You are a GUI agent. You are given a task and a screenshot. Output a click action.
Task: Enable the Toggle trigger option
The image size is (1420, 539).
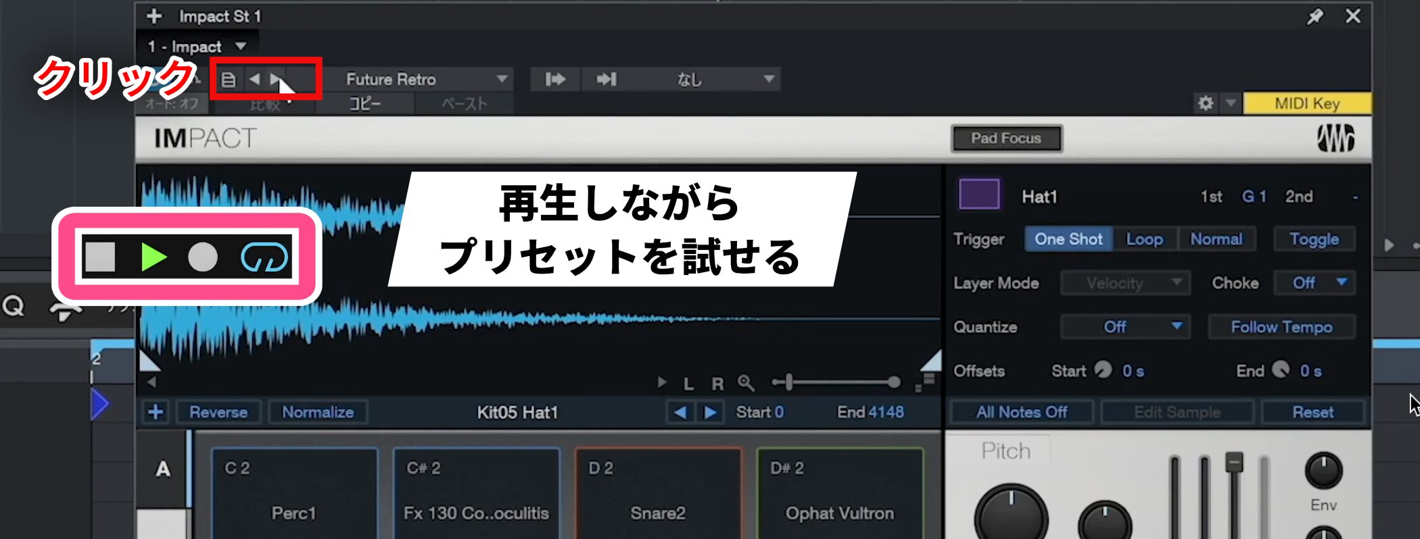pos(1314,239)
